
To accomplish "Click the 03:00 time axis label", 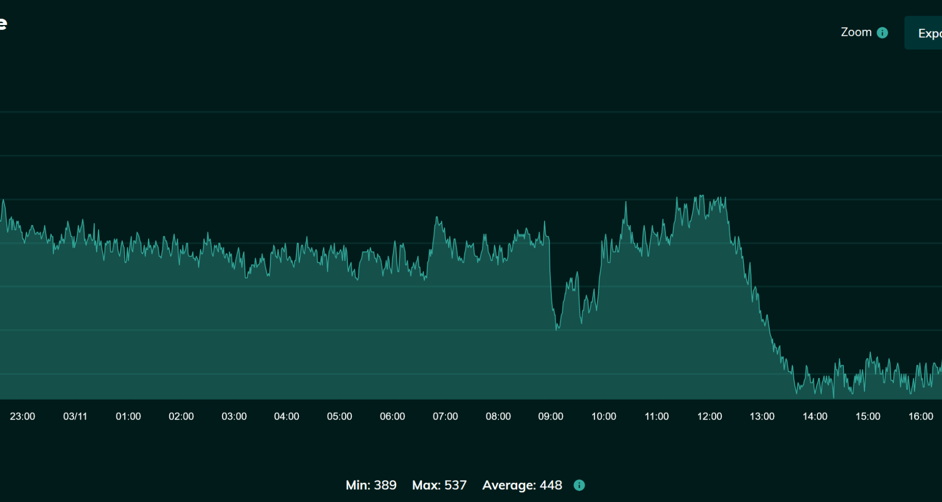I will (234, 416).
